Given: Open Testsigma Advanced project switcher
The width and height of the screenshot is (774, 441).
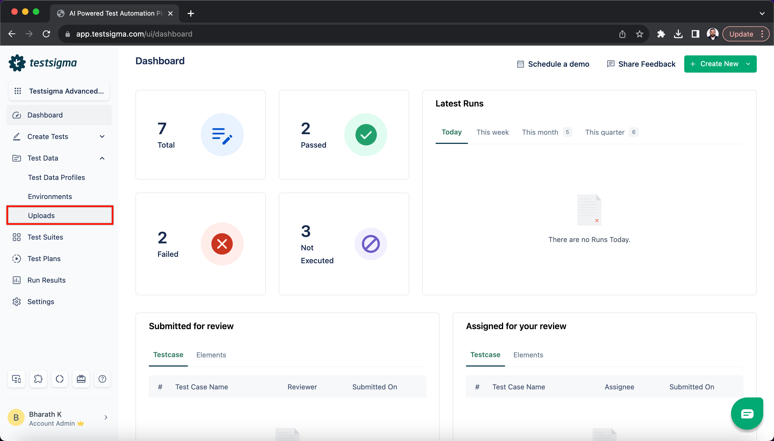Looking at the screenshot, I should pyautogui.click(x=59, y=91).
